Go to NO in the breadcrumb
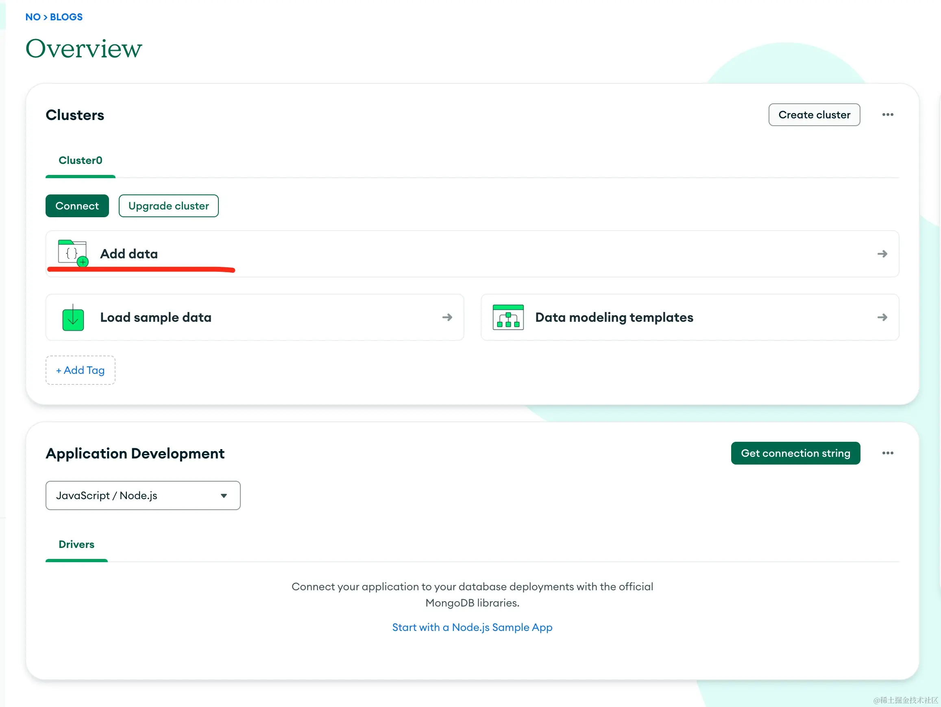Viewport: 941px width, 707px height. click(x=33, y=17)
